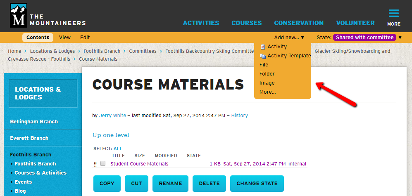
Task: Click the CHANGE STATE button
Action: (257, 184)
